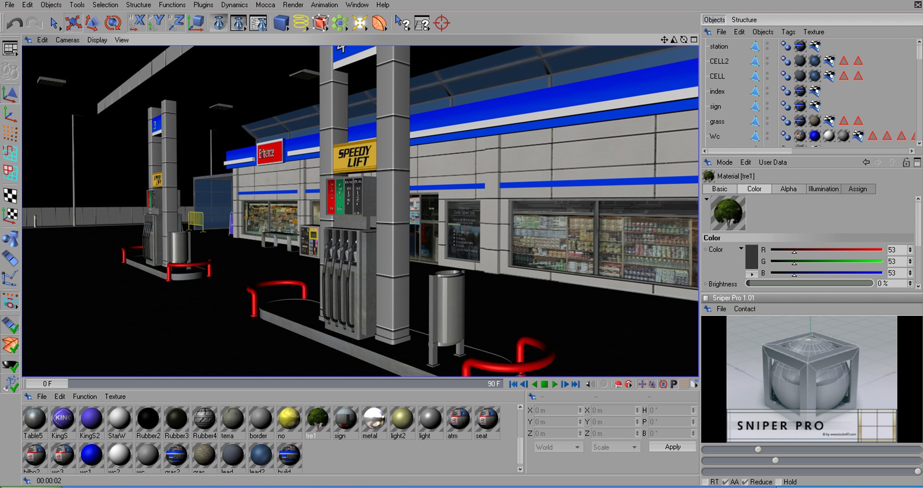Uncheck the AA checkbox
Screen dimensions: 923x488
pyautogui.click(x=725, y=482)
